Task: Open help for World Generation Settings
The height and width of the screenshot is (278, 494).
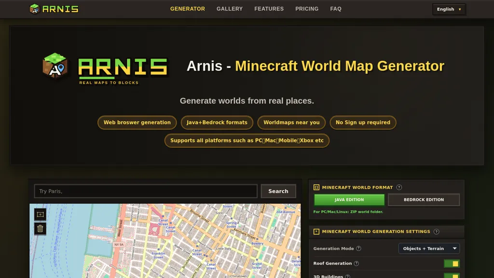Action: 436,232
